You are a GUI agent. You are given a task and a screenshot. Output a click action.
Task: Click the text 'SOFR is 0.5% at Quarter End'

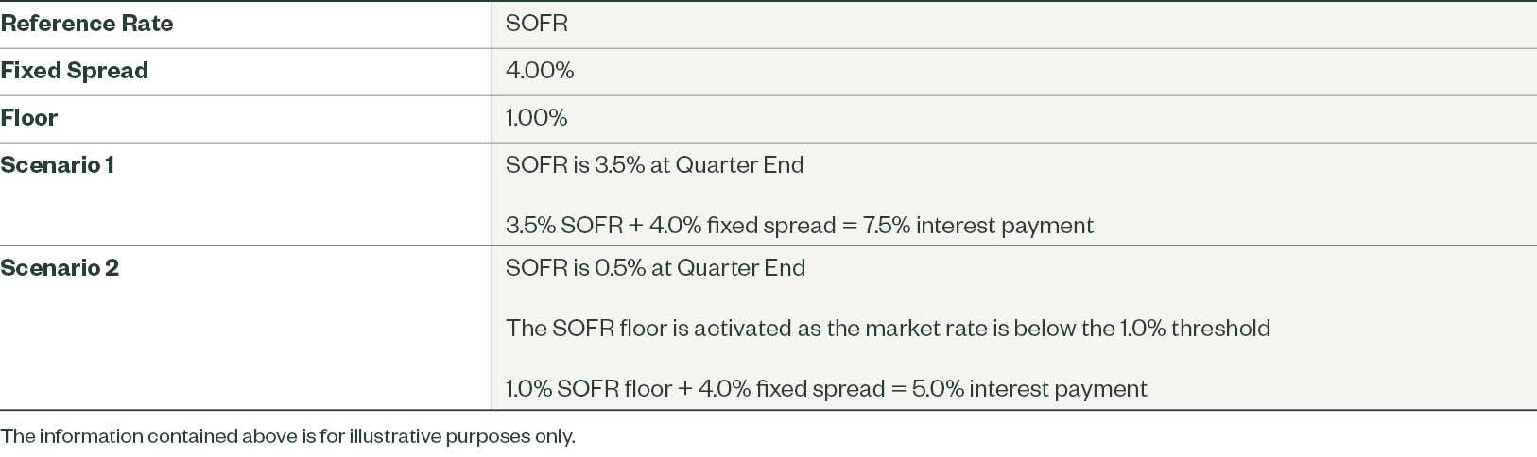coord(655,268)
